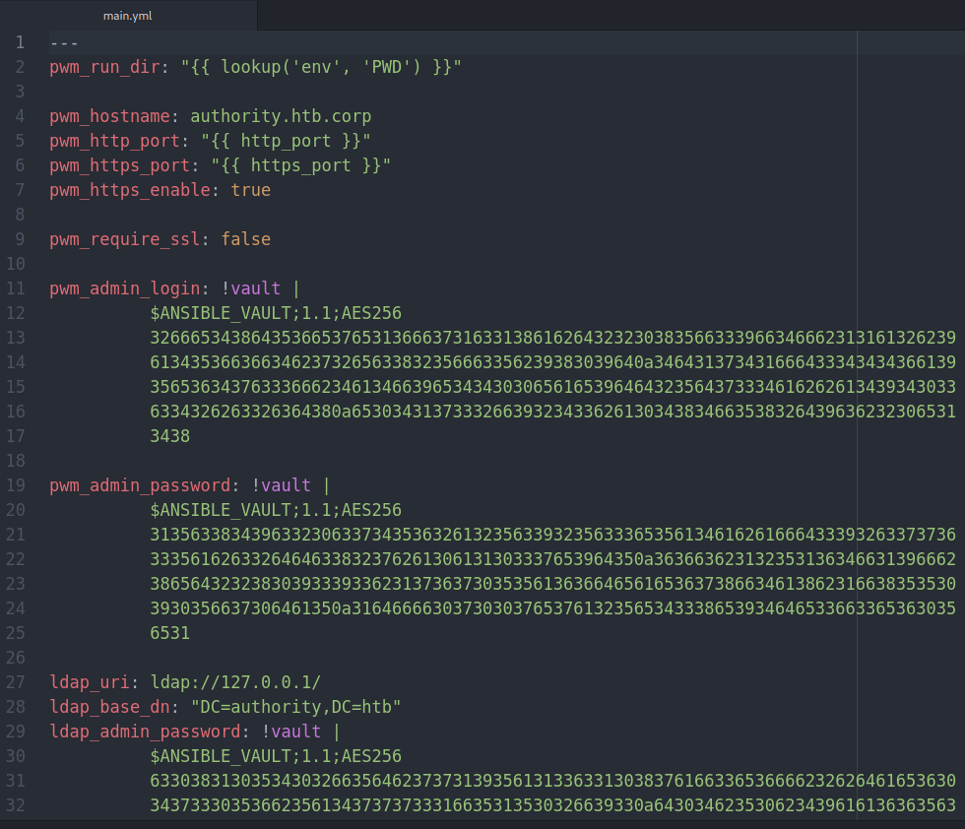Viewport: 965px width, 829px height.
Task: Click the ldap://127.0.0.1/ value
Action: (x=235, y=682)
